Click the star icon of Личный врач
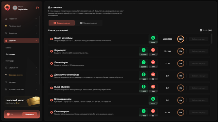This screenshot has width=218, height=122. (x=51, y=63)
